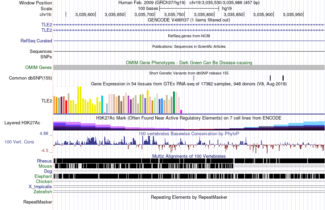Click the 3,035,750 ruler coordinate

[x=174, y=14]
